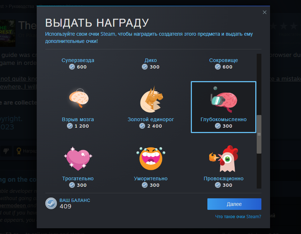
Task: Click the award list scrollbar thumb
Action: point(259,134)
